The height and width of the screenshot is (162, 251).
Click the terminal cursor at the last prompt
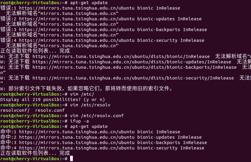(x=71, y=159)
